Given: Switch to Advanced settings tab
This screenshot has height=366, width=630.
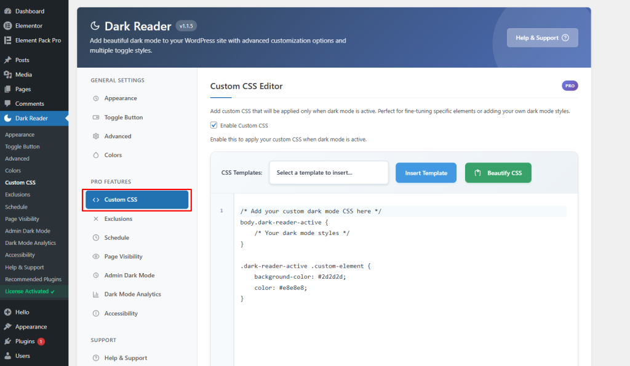Looking at the screenshot, I should click(x=137, y=136).
